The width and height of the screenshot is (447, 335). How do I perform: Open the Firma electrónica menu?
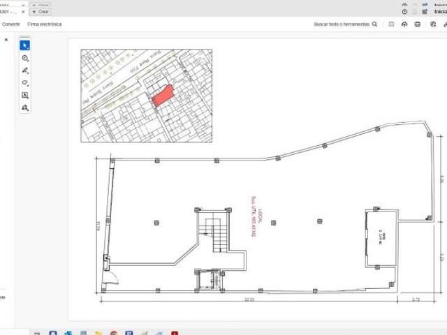(44, 24)
